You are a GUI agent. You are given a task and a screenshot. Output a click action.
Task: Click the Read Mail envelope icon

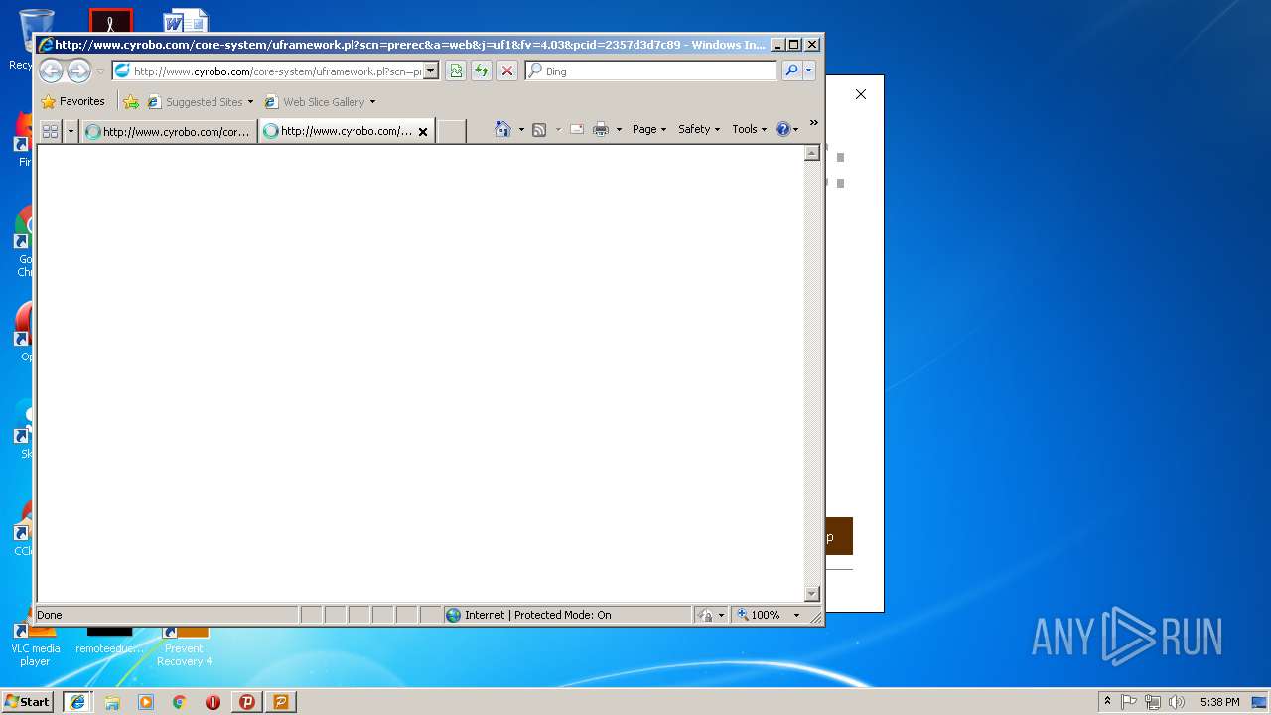577,129
